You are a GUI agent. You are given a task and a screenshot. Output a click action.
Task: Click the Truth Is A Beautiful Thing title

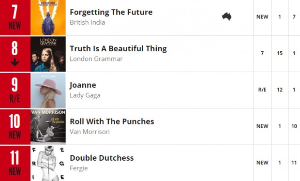118,49
